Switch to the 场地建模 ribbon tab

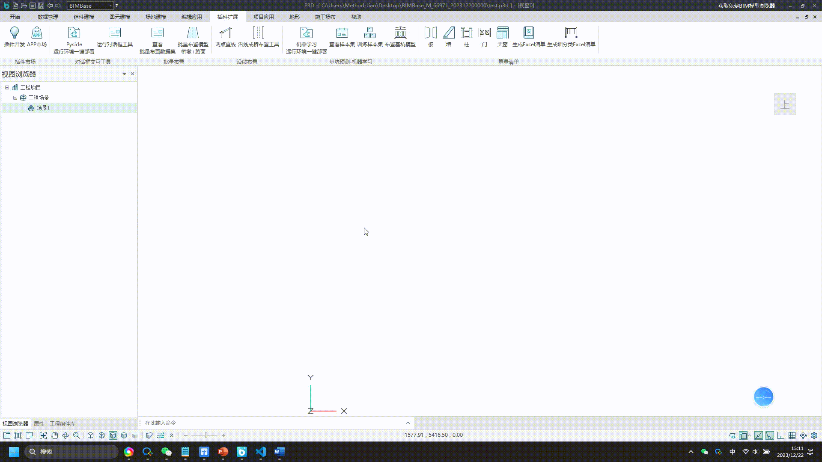(x=155, y=17)
